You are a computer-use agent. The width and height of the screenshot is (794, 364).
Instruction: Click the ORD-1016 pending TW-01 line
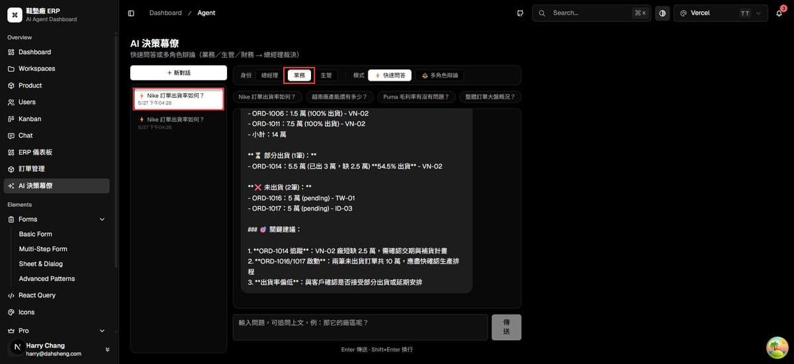click(x=302, y=198)
